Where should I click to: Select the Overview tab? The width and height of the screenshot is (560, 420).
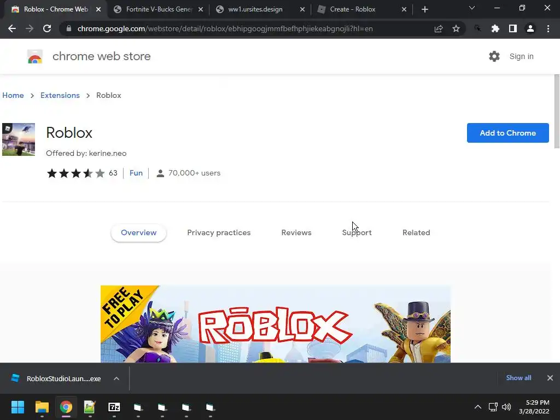138,233
